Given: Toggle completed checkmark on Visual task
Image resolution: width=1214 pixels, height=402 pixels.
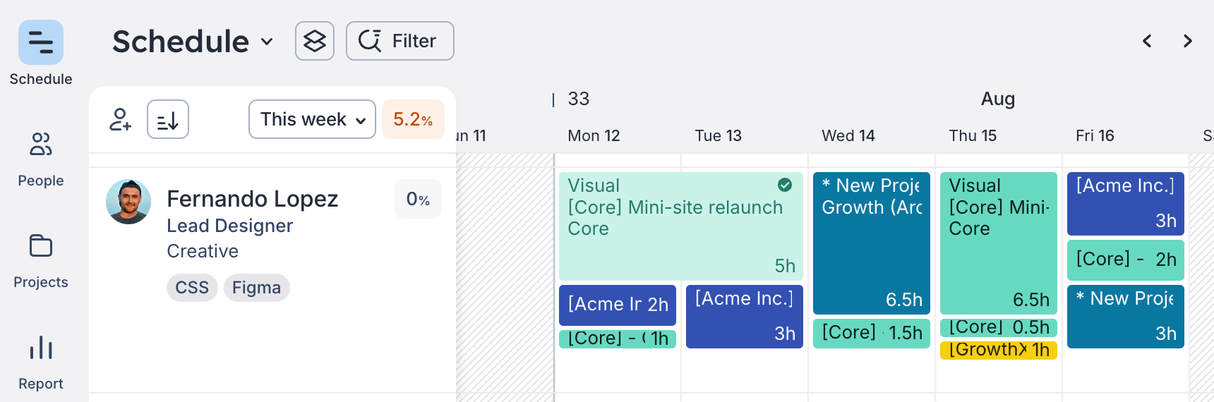Looking at the screenshot, I should pyautogui.click(x=785, y=185).
